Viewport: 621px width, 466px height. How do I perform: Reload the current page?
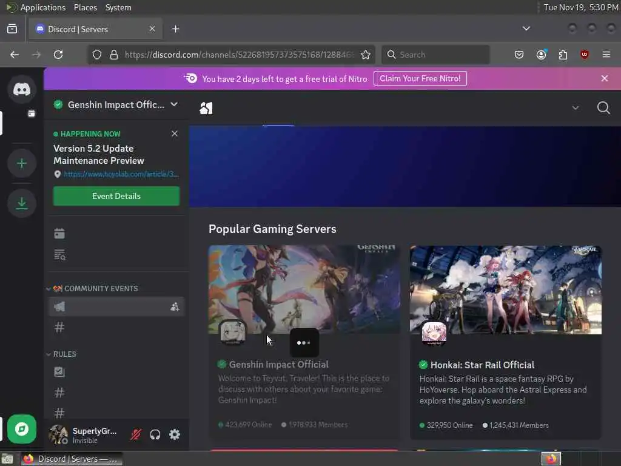(58, 55)
